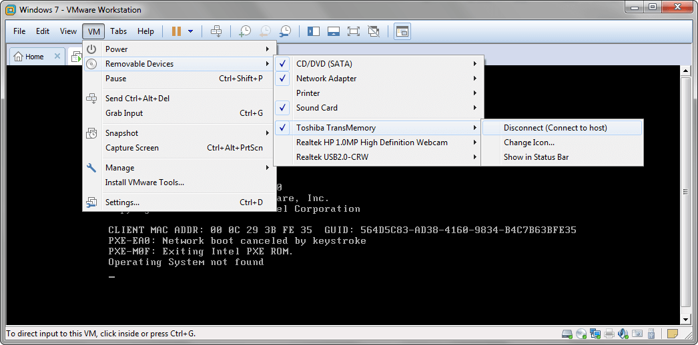The width and height of the screenshot is (698, 345).
Task: Click the vertical scrollbar down arrow
Action: (x=685, y=320)
